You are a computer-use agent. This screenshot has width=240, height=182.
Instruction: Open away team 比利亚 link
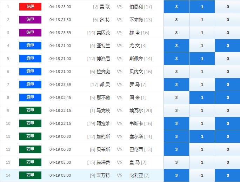[136, 175]
